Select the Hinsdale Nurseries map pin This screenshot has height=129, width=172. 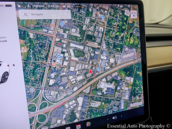click(x=103, y=17)
